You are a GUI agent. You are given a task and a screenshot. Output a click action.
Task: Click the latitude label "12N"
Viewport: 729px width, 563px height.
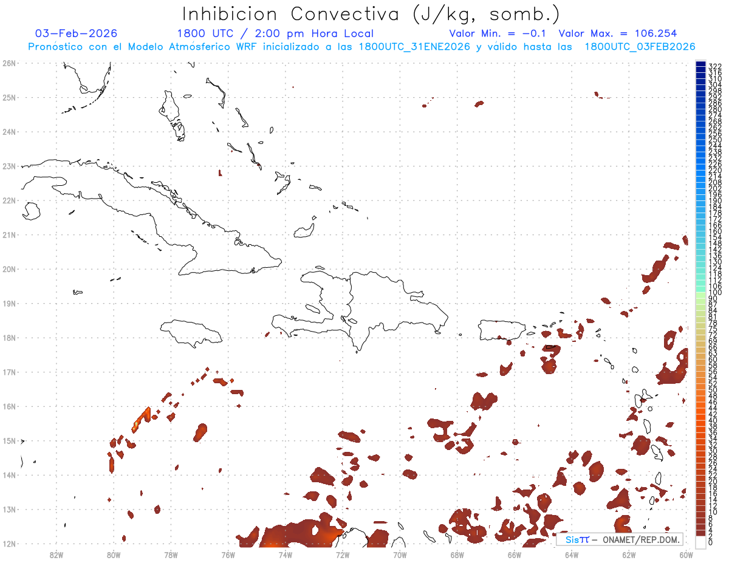[9, 544]
